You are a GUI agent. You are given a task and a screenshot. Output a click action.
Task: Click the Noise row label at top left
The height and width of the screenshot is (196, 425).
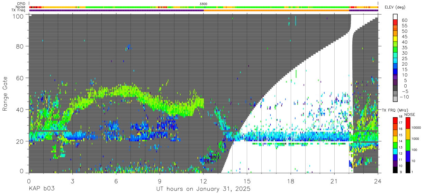pos(21,7)
